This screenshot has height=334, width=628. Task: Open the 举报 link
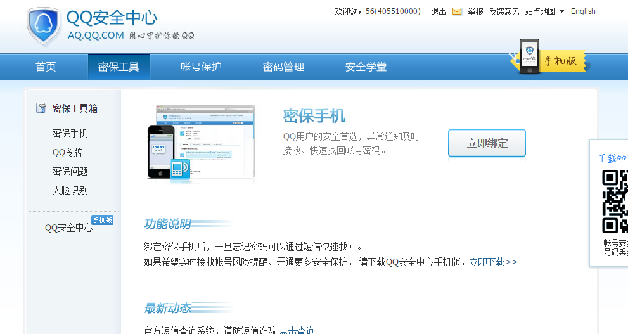click(475, 11)
